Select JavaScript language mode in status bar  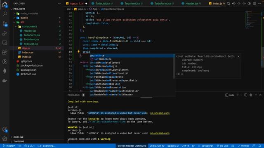[207, 146]
